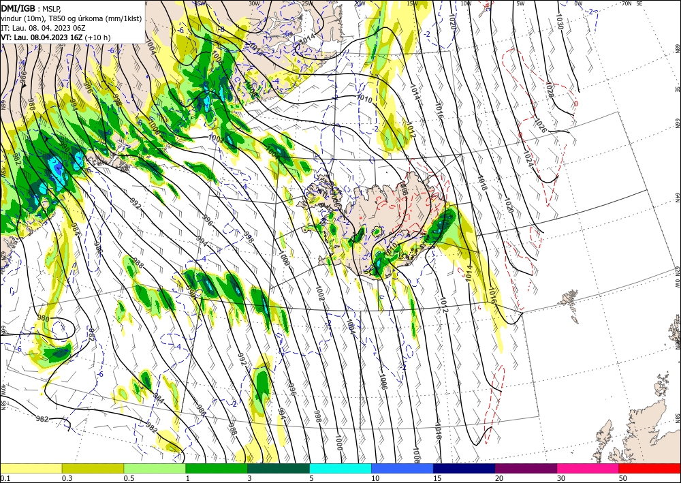681x483 pixels.
Task: Select the green 1–3 mm legend swatch
Action: 217,468
